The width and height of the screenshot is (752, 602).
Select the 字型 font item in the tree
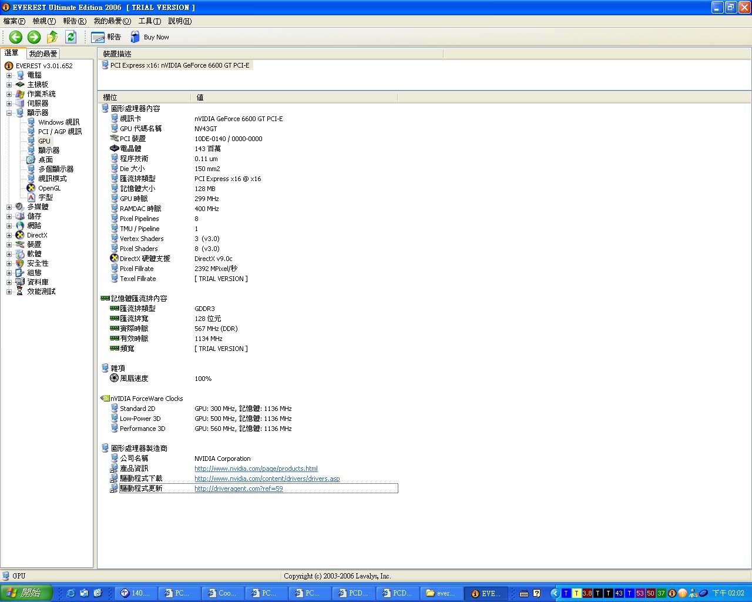45,198
